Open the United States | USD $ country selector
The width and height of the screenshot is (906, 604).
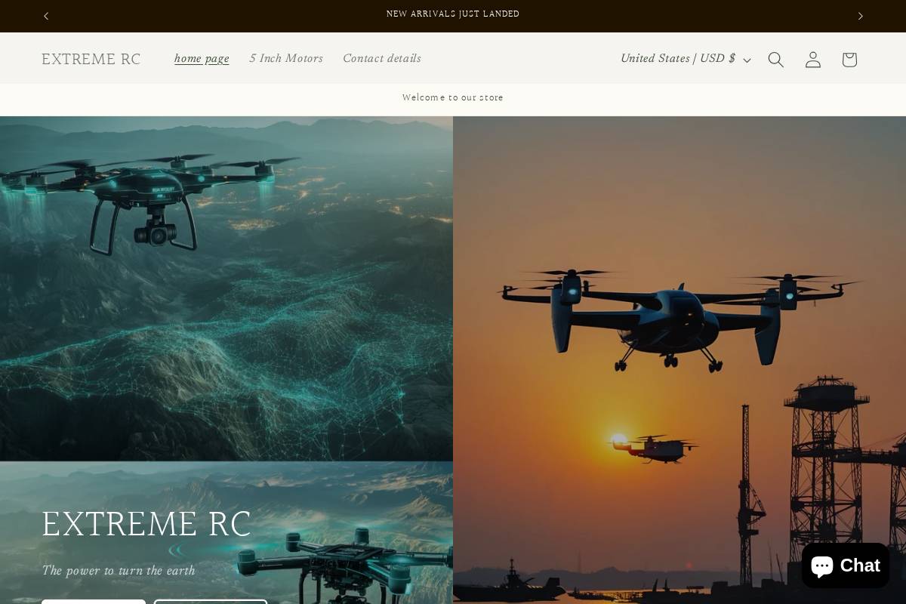coord(678,58)
